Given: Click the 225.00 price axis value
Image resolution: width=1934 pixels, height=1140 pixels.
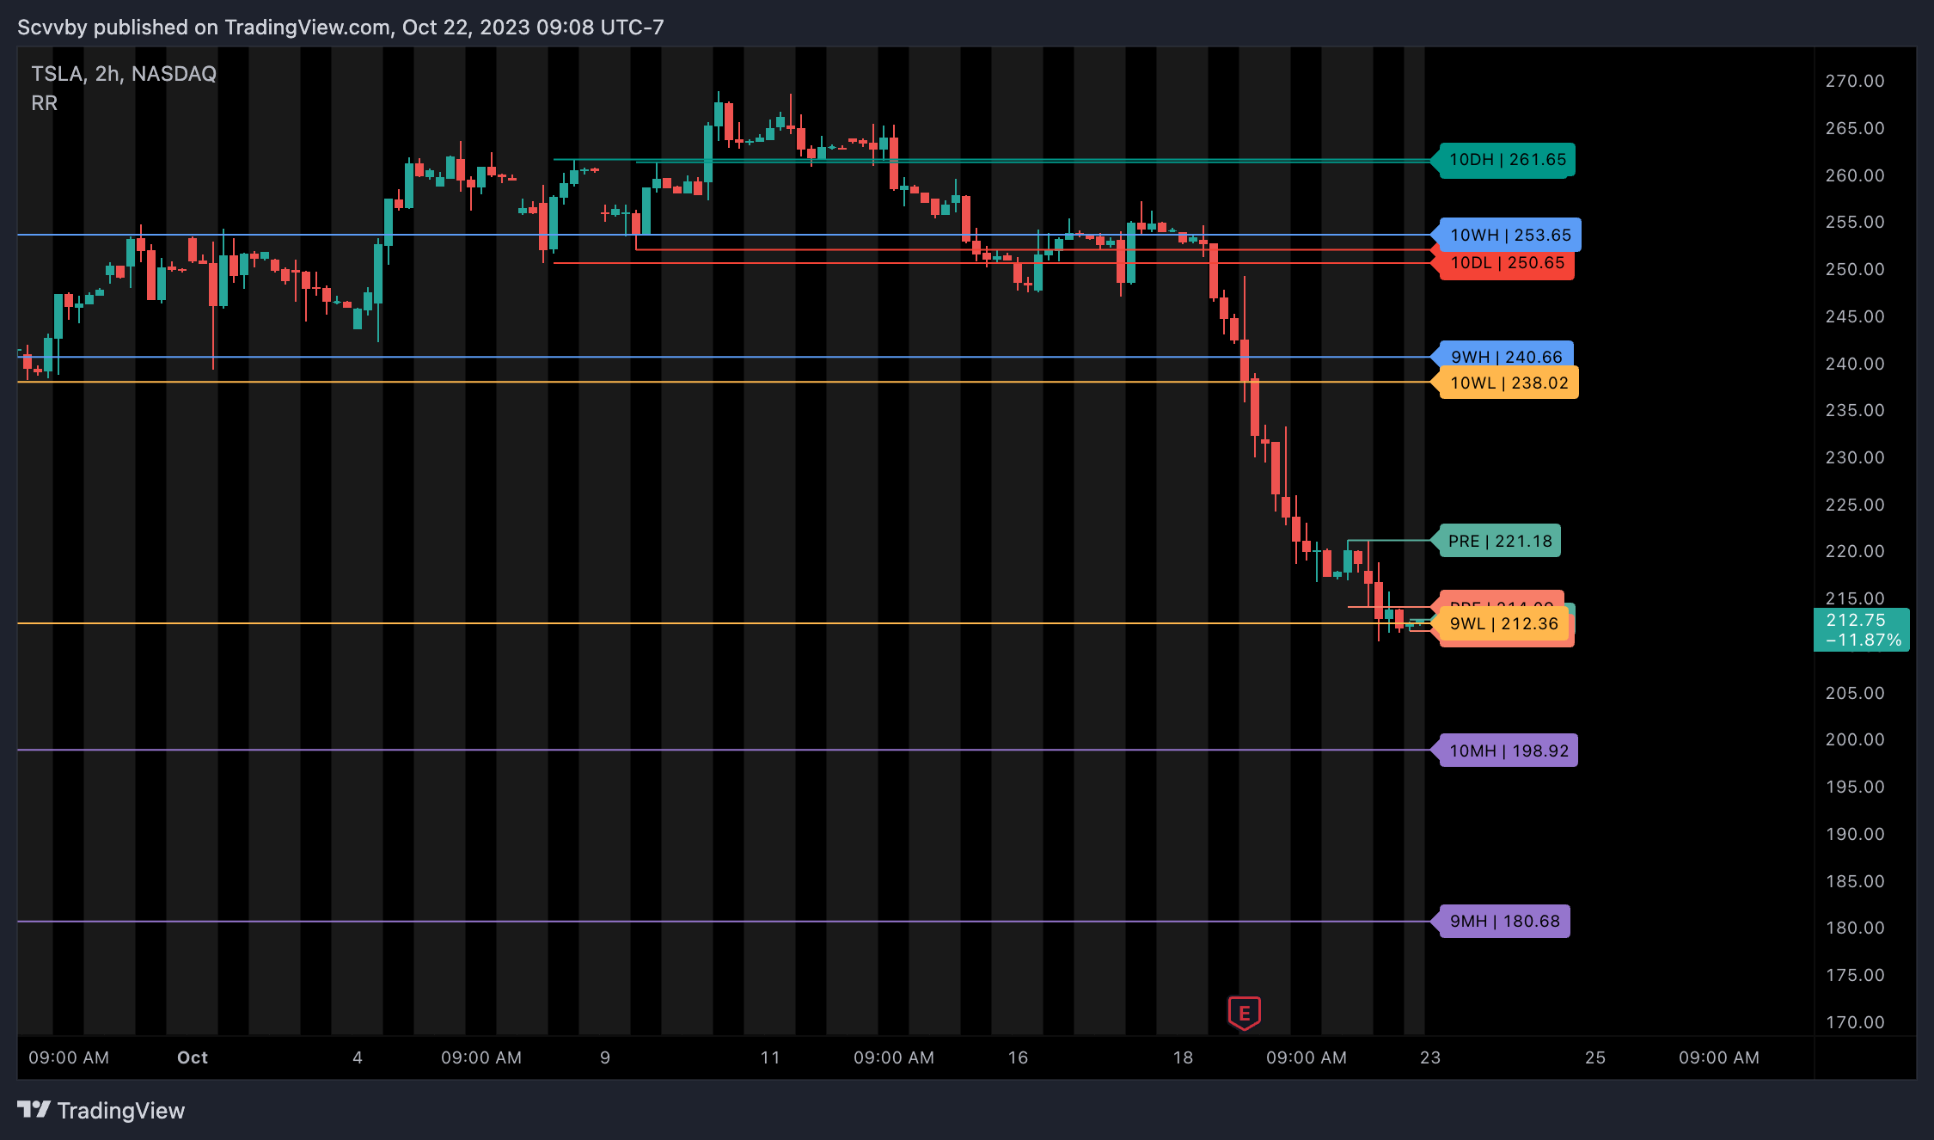Looking at the screenshot, I should [x=1855, y=505].
